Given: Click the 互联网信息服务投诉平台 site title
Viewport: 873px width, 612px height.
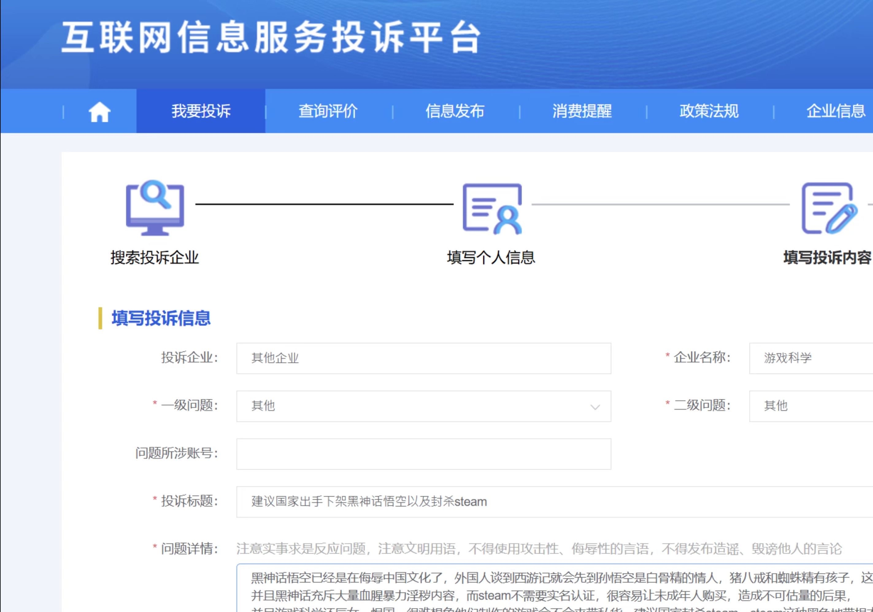Looking at the screenshot, I should (x=271, y=37).
